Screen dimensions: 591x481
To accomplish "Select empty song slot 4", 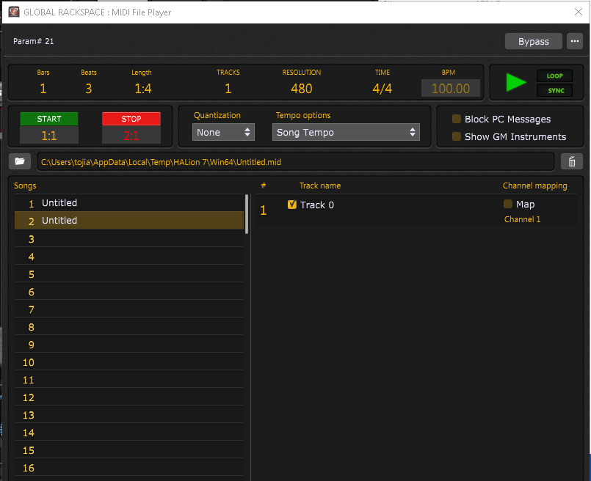I will (x=129, y=257).
